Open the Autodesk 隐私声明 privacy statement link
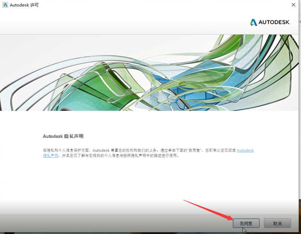Viewport: 301px width, 234px height. tap(245, 150)
